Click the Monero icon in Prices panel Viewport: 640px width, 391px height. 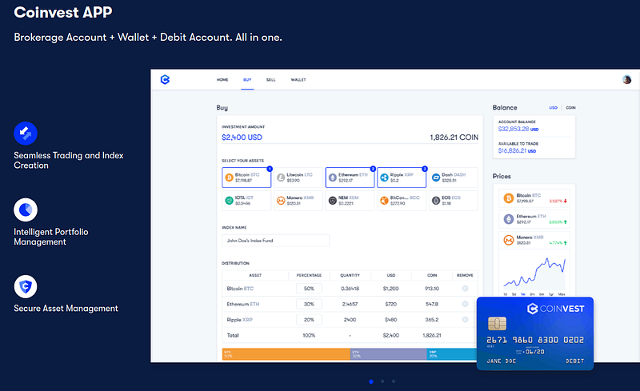[x=508, y=240]
